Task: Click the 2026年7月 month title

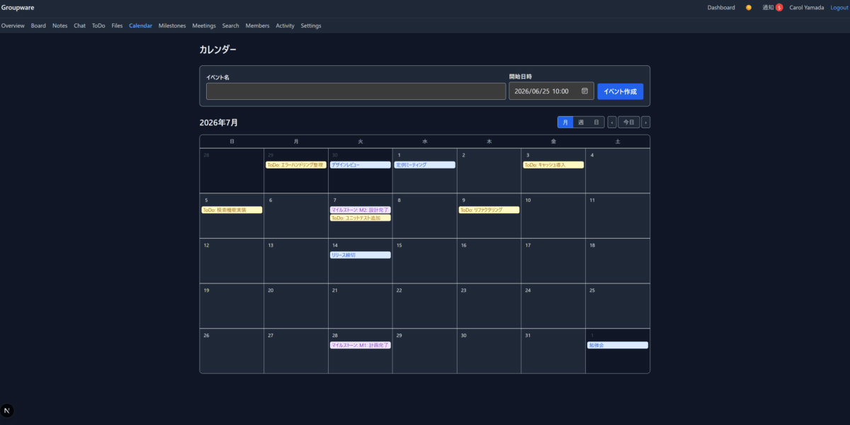Action: point(219,123)
